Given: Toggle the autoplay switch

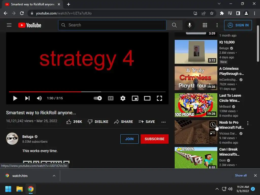Looking at the screenshot, I should [98, 98].
